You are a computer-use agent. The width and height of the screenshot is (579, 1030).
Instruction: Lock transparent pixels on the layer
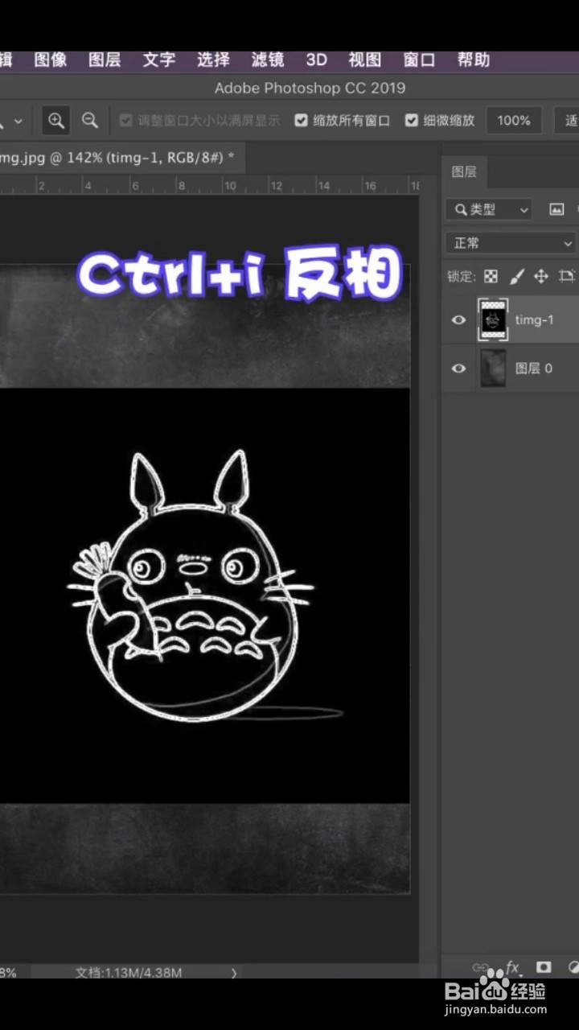click(491, 276)
